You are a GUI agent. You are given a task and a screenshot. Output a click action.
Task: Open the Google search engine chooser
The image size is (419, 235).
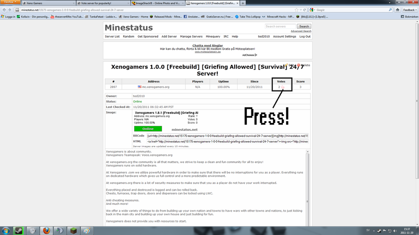coord(312,10)
